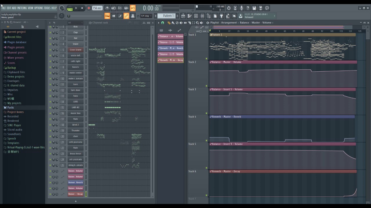The height and width of the screenshot is (208, 371).
Task: Select the zoom magnifier tool in Playlist
Action: [197, 23]
